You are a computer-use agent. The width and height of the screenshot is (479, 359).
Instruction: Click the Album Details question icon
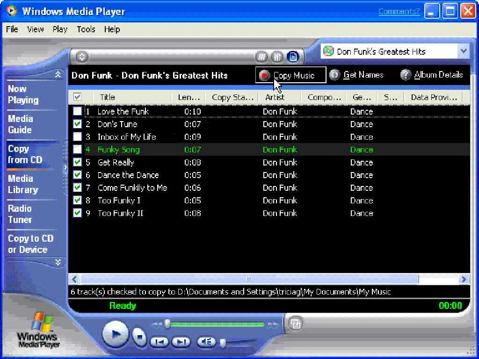tap(406, 75)
